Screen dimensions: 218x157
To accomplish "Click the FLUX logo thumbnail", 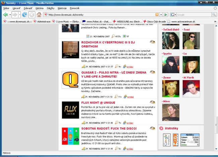I will pyautogui.click(x=70, y=110).
